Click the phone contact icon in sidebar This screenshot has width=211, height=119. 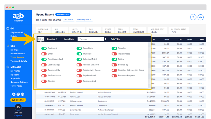tap(14, 94)
